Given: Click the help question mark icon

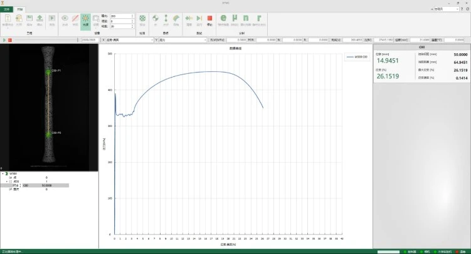Looking at the screenshot, I should point(462,9).
